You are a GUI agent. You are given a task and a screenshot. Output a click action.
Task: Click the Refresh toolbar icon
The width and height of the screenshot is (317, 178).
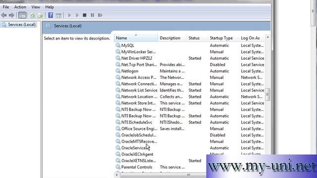(33, 15)
